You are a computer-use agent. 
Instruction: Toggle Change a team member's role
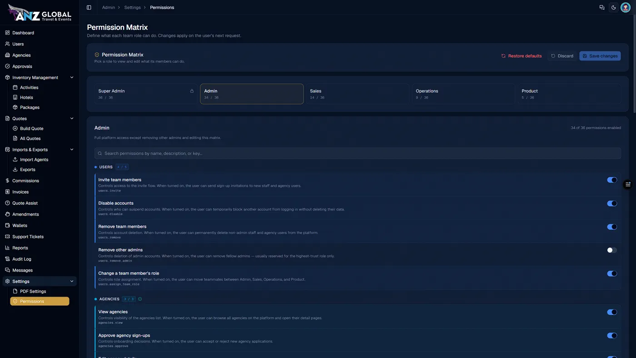pos(612,273)
